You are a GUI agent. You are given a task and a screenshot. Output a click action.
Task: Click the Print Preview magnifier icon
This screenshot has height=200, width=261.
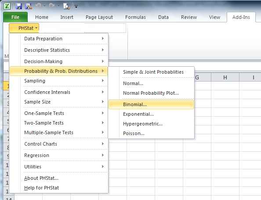pyautogui.click(x=66, y=6)
